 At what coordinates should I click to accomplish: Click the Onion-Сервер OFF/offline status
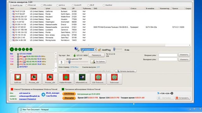74,67
